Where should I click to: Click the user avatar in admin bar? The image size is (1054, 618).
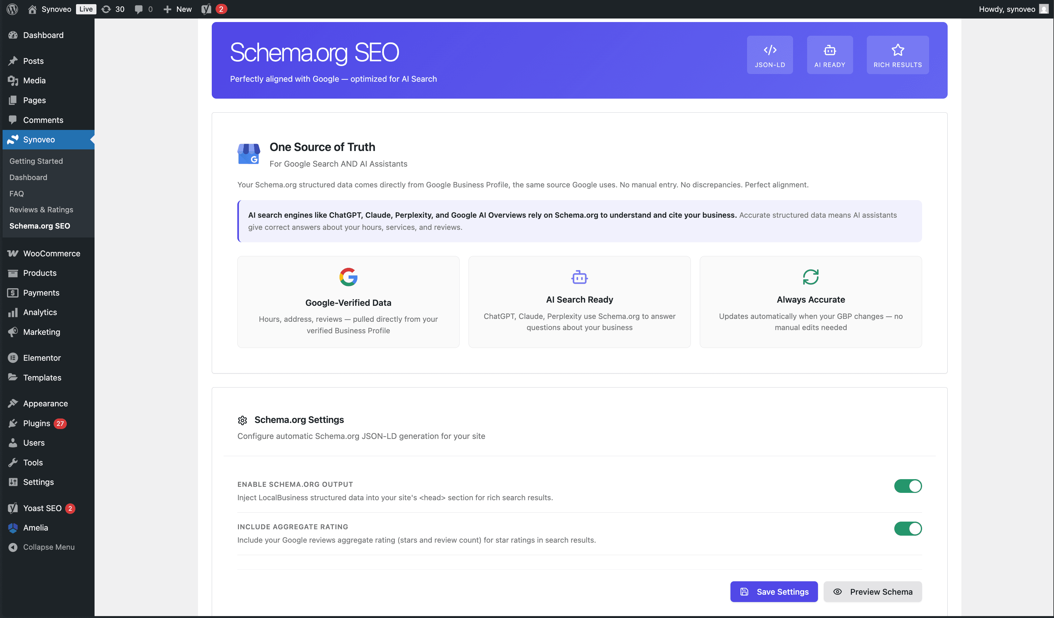tap(1043, 9)
